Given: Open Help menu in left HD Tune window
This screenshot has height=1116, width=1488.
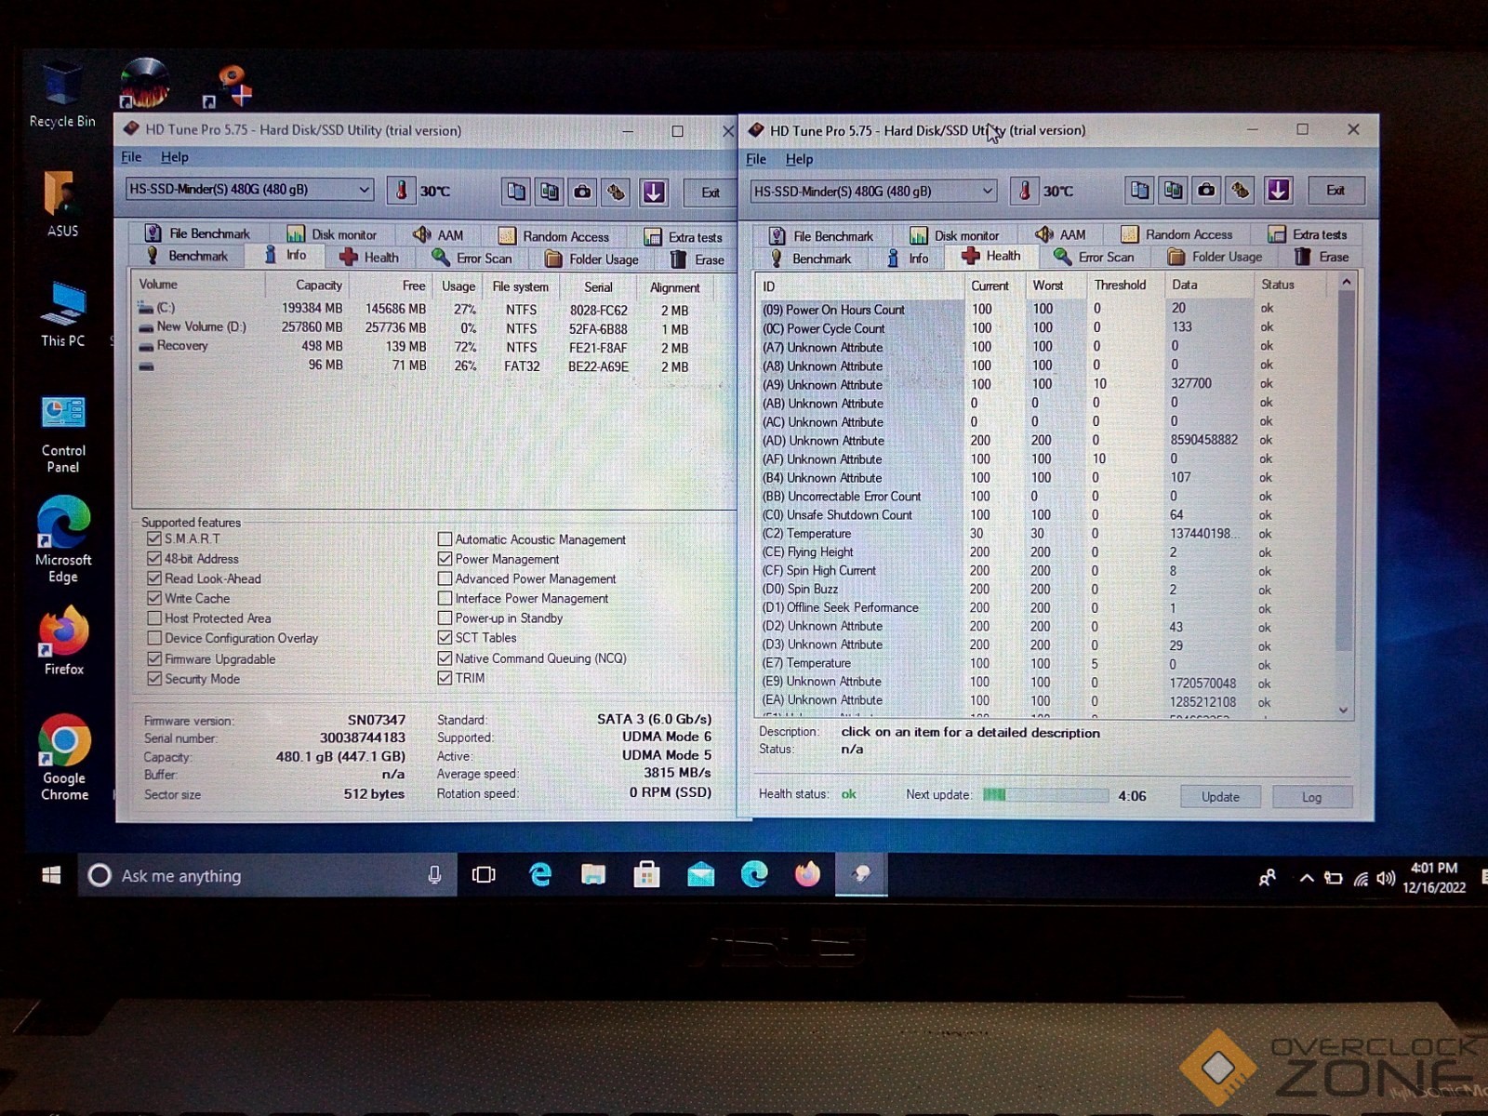Looking at the screenshot, I should tap(174, 157).
